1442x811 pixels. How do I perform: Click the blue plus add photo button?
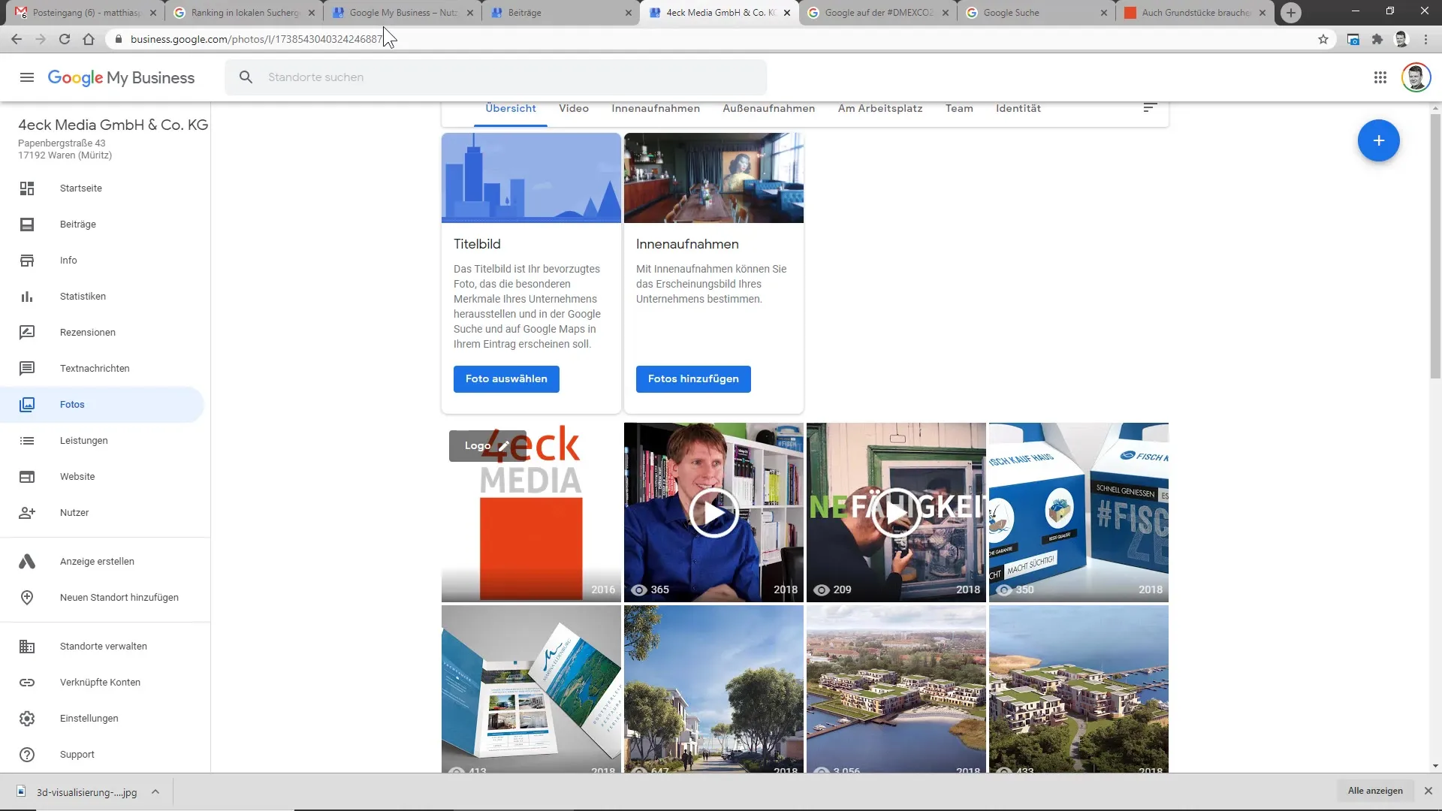(x=1378, y=140)
